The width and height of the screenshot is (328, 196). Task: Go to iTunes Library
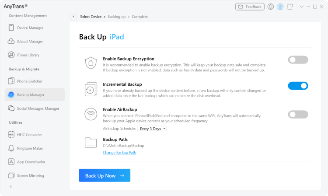28,55
